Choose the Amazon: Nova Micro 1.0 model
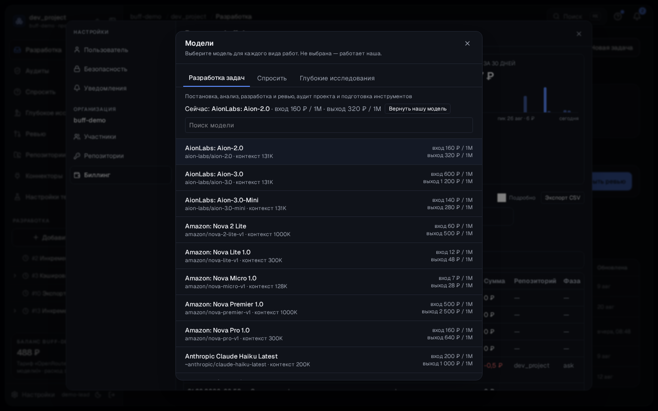658x411 pixels. click(329, 282)
